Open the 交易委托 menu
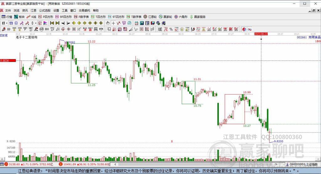Viewport: 321px width, 174px height. coord(84,10)
